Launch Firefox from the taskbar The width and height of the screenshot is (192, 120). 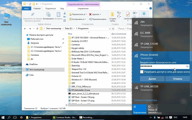[x=21, y=117]
